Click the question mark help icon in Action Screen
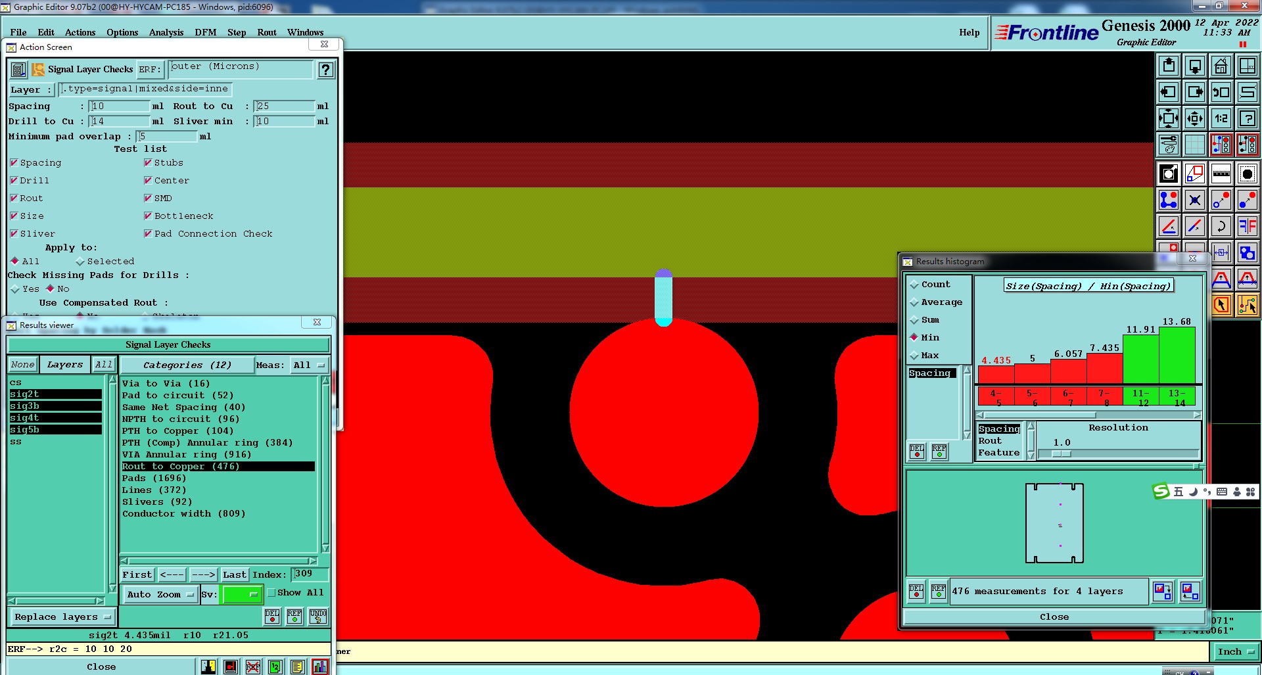The image size is (1262, 675). pos(325,70)
